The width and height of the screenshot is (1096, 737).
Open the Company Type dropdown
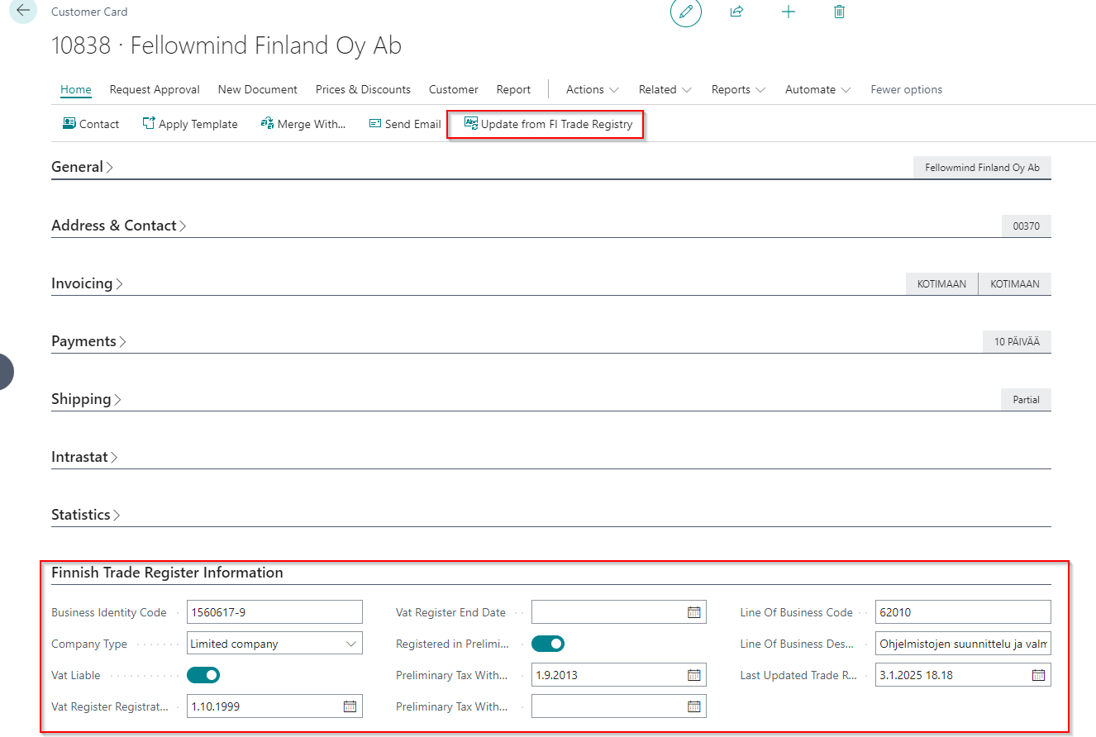point(351,644)
